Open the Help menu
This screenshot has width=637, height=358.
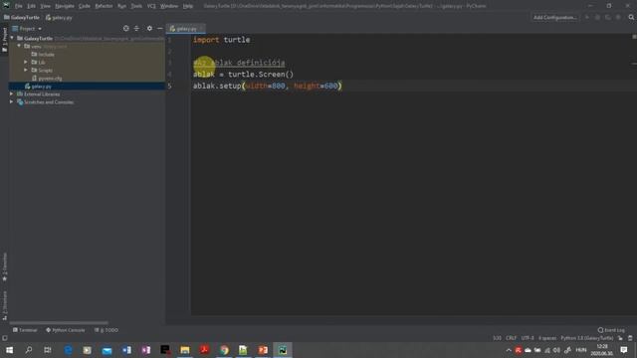[x=188, y=6]
